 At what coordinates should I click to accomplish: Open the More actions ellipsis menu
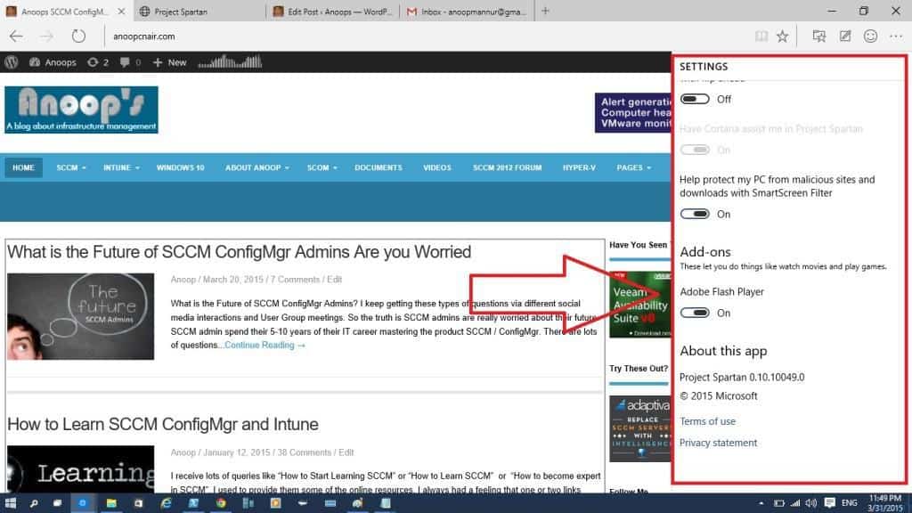[895, 37]
